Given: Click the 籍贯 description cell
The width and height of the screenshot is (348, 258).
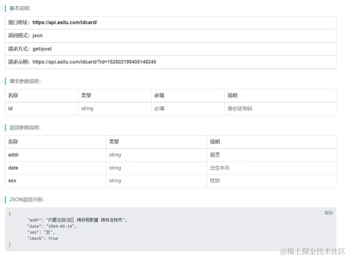Looking at the screenshot, I should [x=272, y=155].
